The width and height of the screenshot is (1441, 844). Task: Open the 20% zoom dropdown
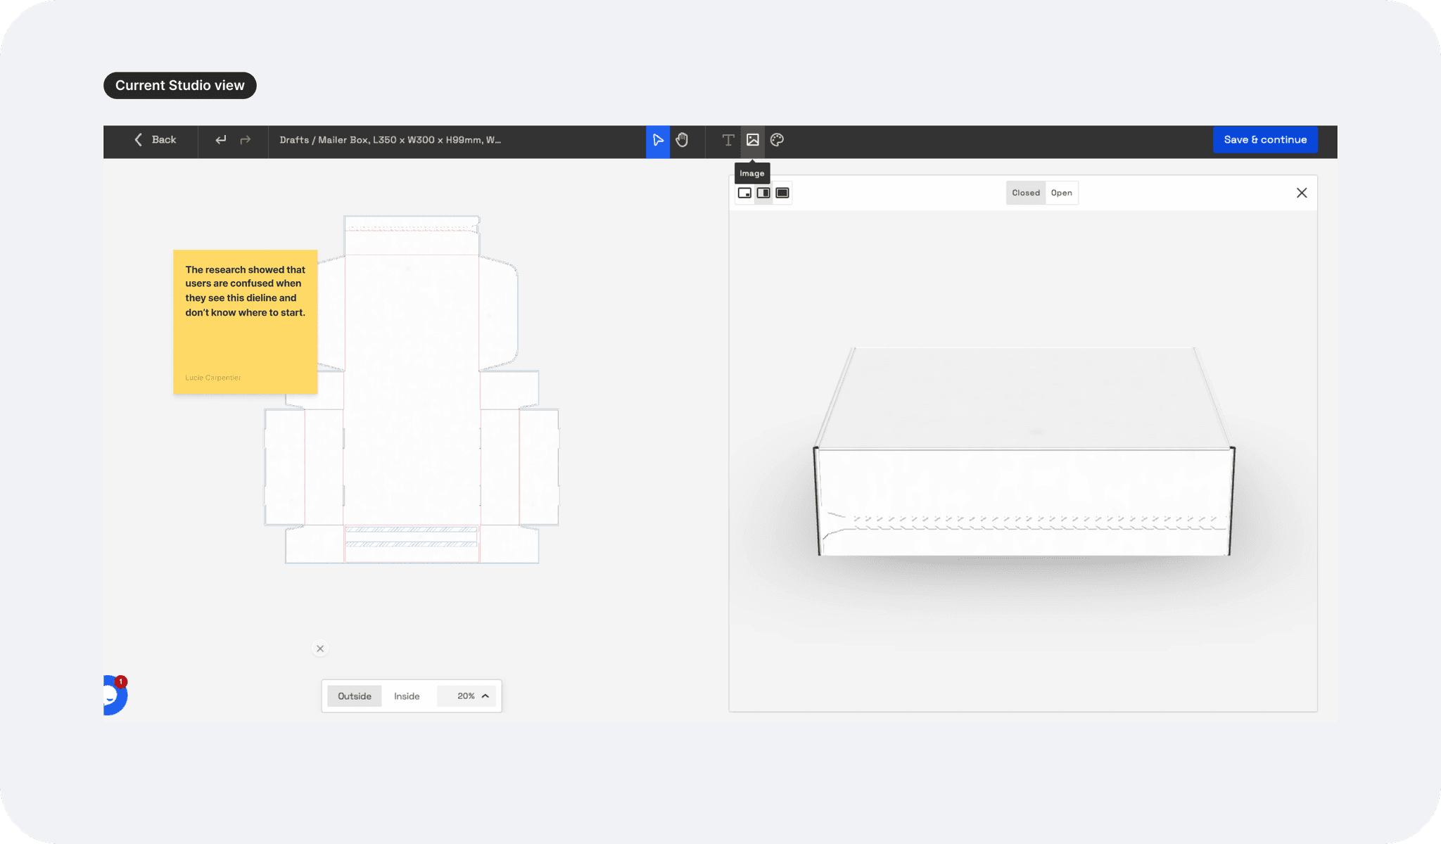coord(472,696)
